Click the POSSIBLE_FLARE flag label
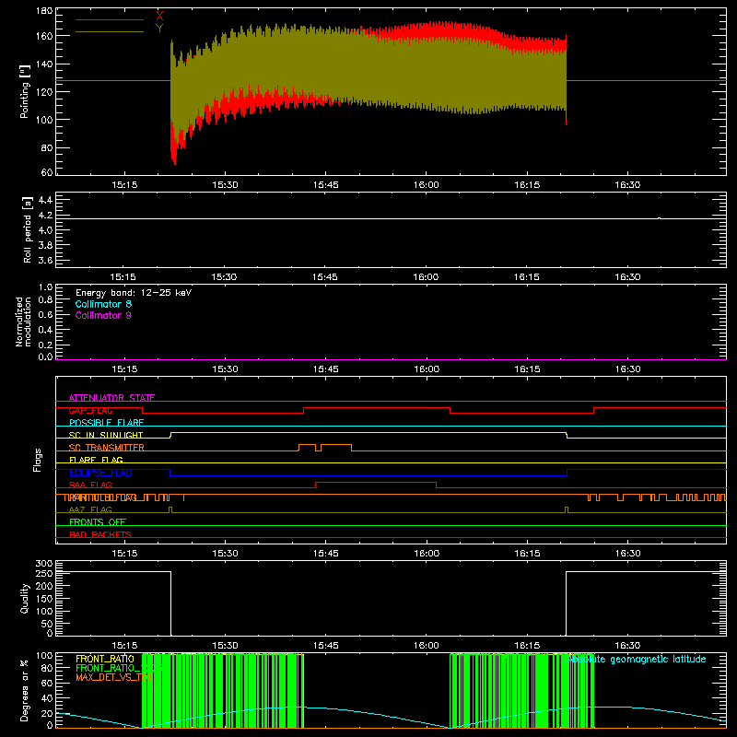 tap(106, 423)
